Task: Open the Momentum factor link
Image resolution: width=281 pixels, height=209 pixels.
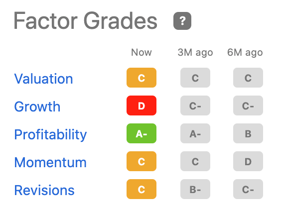Action: pyautogui.click(x=50, y=162)
